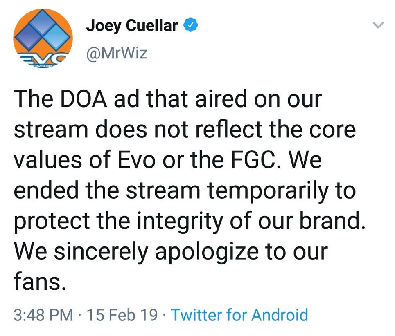Click the top blue diamond in avatar logo
Image resolution: width=395 pixels, height=336 pixels.
click(42, 22)
